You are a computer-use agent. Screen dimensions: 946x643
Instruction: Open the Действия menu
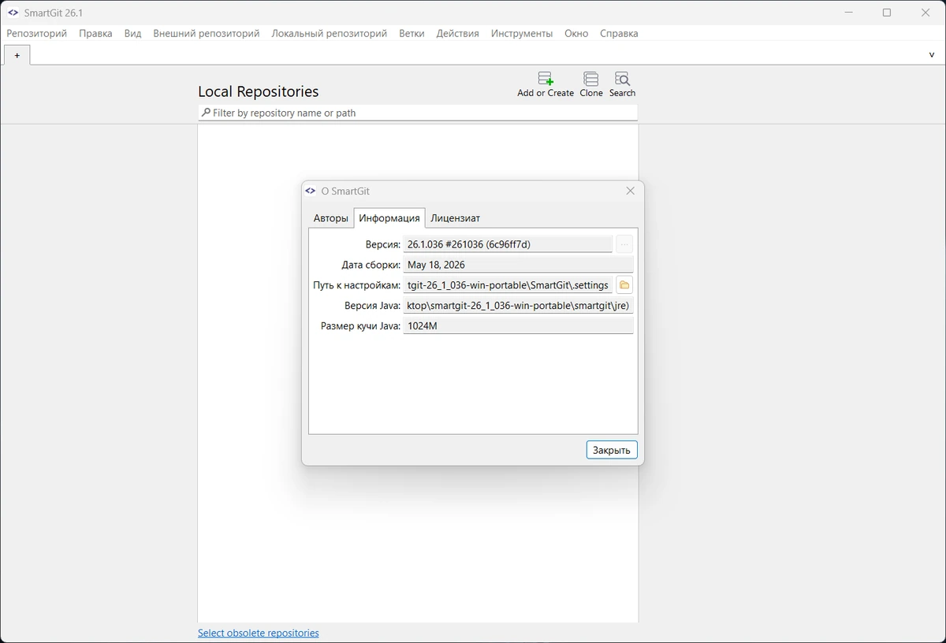[x=457, y=33]
